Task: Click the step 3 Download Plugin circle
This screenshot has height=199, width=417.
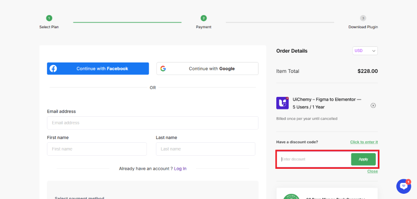Action: 363,18
